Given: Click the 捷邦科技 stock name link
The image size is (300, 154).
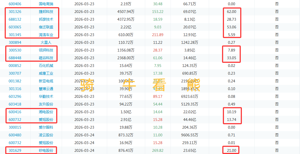Looking at the screenshot, I should point(46,12).
